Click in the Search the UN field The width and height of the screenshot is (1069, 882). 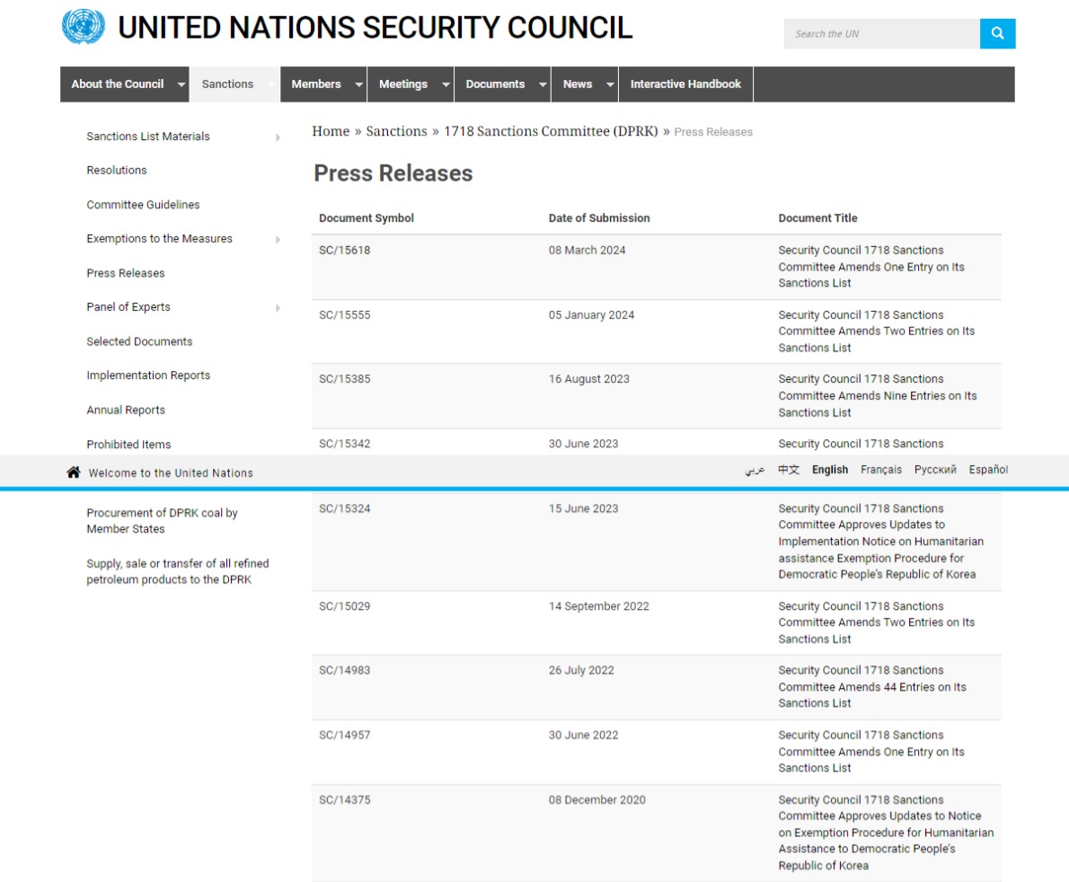tap(881, 33)
